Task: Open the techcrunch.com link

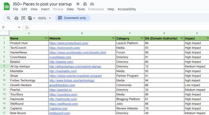Action: (65, 48)
